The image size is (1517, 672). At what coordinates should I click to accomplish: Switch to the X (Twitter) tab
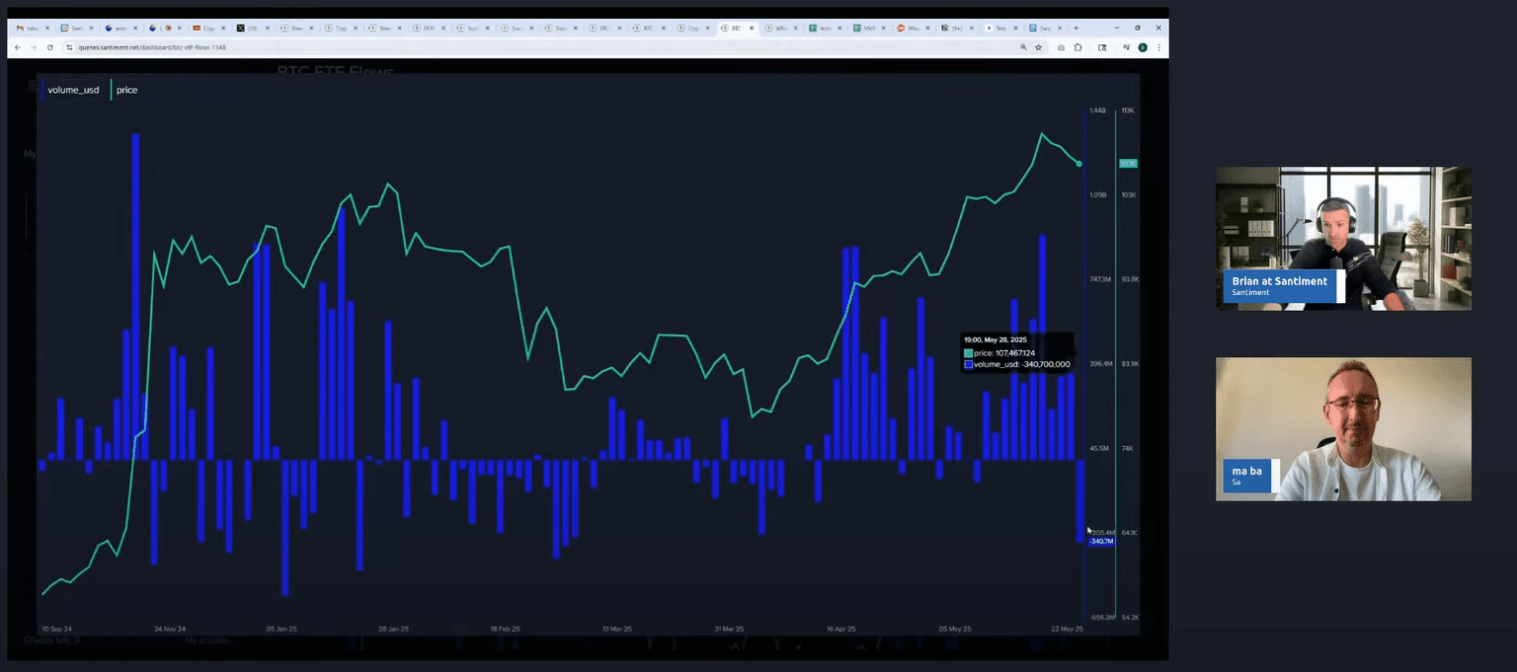[x=250, y=29]
